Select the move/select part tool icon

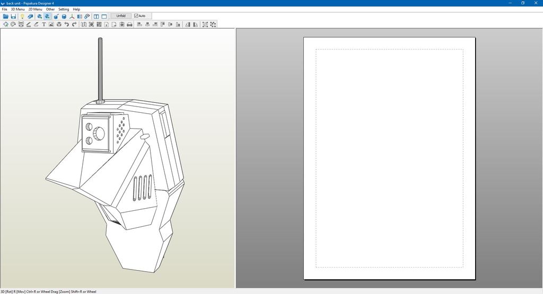tap(6, 24)
